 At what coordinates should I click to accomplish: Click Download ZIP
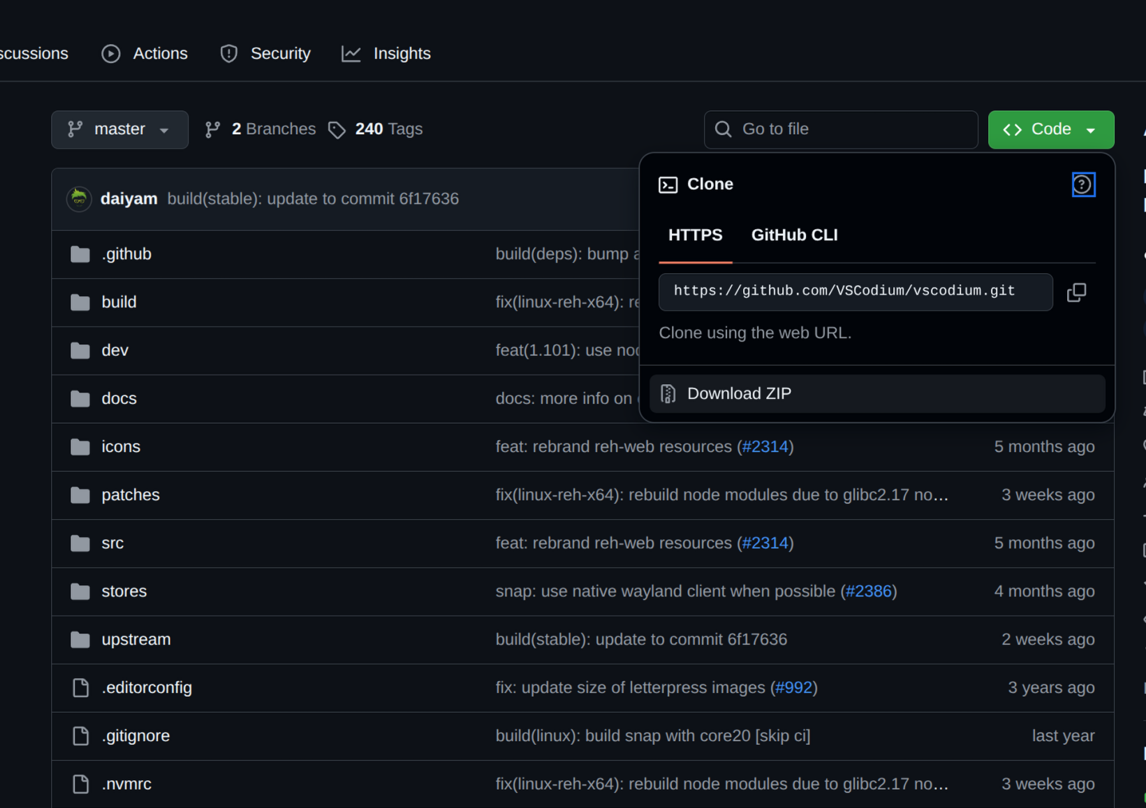pos(877,394)
